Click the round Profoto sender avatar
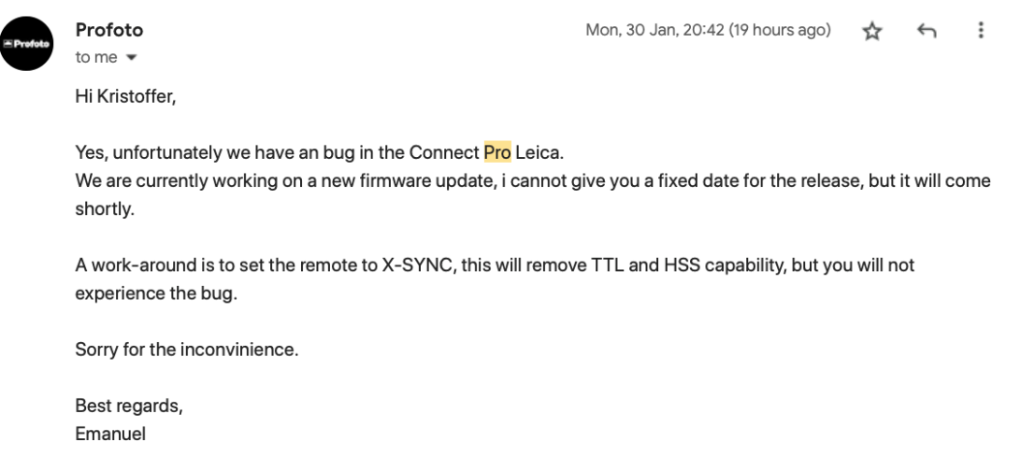1021x471 pixels. click(x=25, y=44)
